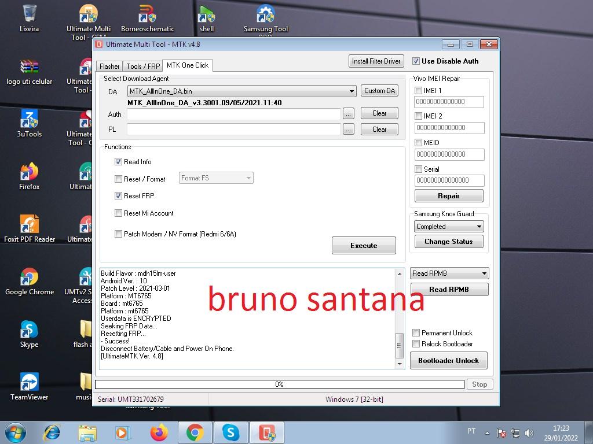Browse for PL file with ellipsis button
The image size is (593, 444).
(348, 129)
